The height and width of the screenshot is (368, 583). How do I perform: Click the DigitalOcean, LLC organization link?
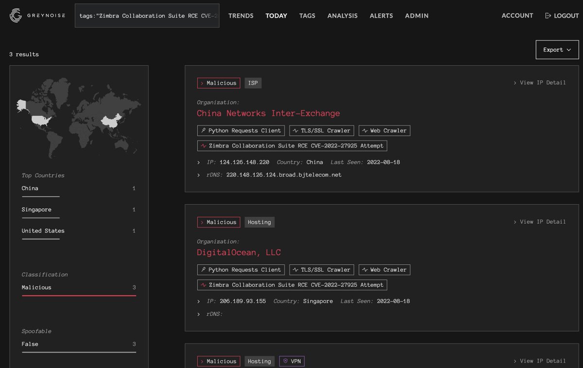[239, 252]
